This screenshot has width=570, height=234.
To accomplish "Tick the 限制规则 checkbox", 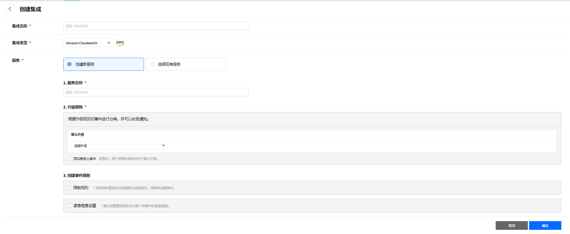I will pyautogui.click(x=70, y=188).
